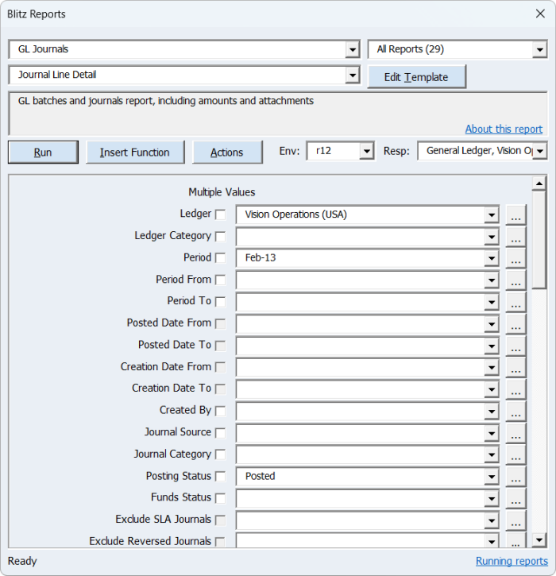Open the ellipsis picker for Ledger
Image resolution: width=556 pixels, height=576 pixels.
tap(515, 215)
